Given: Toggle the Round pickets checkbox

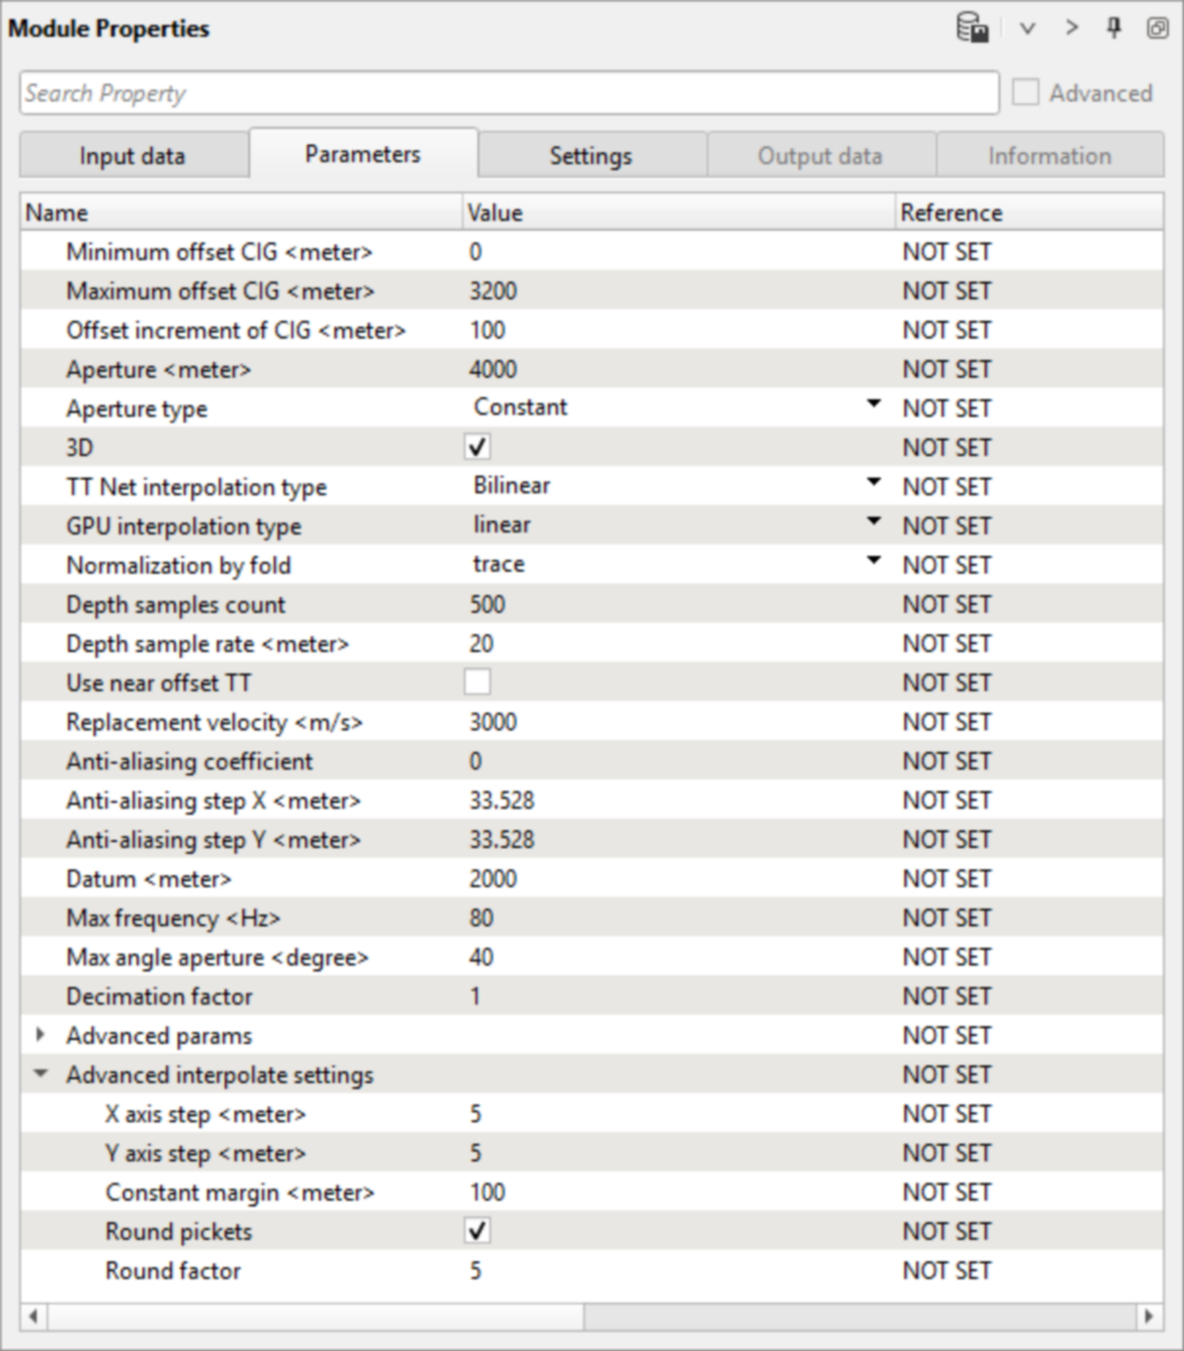Looking at the screenshot, I should click(478, 1231).
